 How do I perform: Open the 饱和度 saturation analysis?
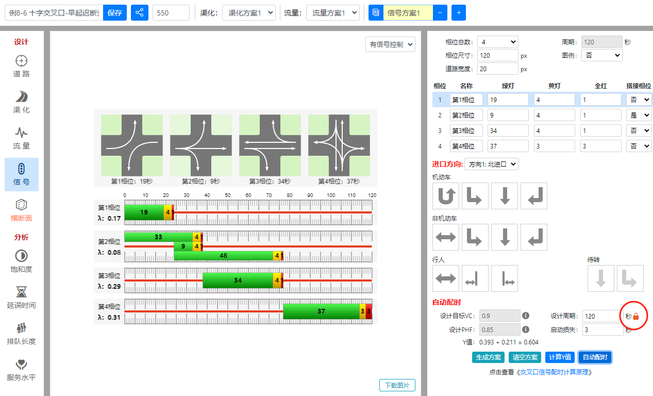tap(22, 262)
